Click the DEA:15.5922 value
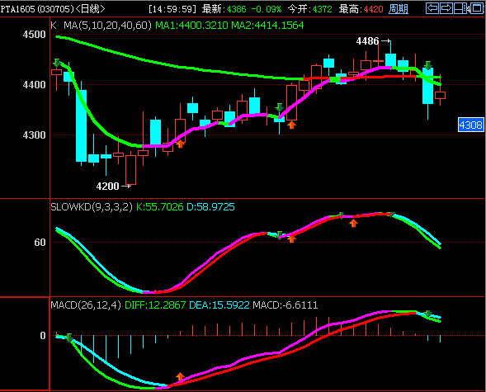The height and width of the screenshot is (392, 486). tap(219, 305)
